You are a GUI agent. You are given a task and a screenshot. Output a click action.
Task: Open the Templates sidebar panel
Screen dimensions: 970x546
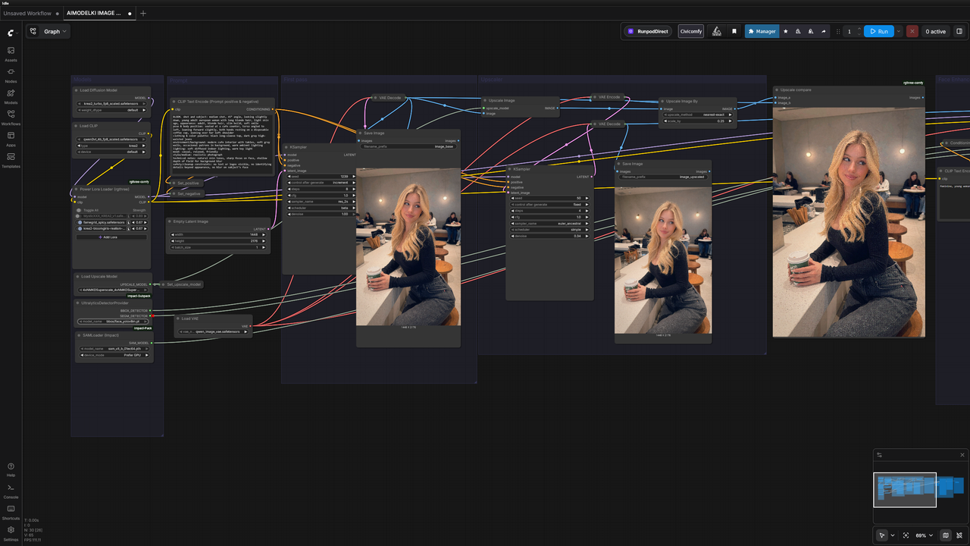[x=11, y=159]
